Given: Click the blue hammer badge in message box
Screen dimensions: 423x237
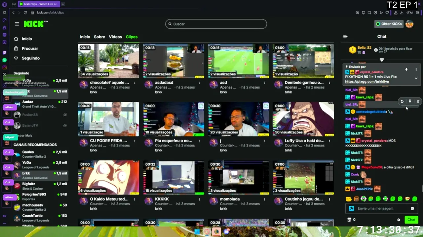Looking at the screenshot, I should click(x=352, y=208).
